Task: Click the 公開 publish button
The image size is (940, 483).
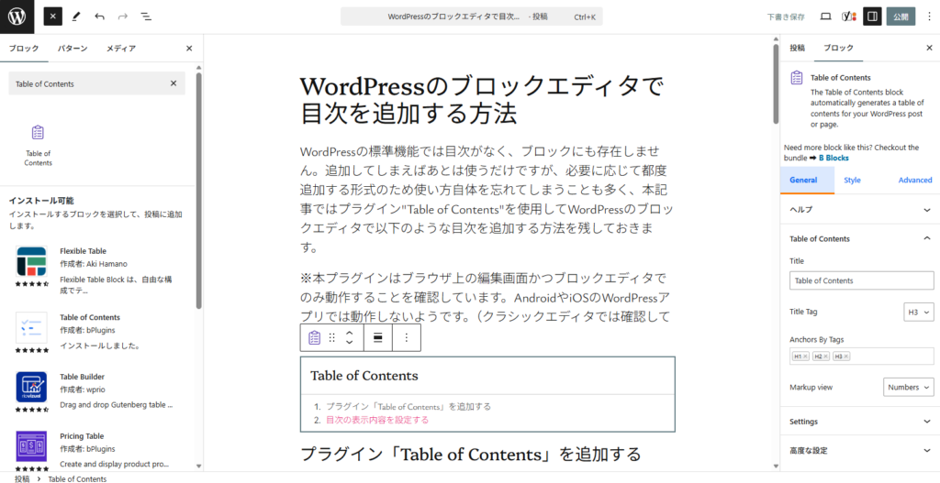Action: 901,16
